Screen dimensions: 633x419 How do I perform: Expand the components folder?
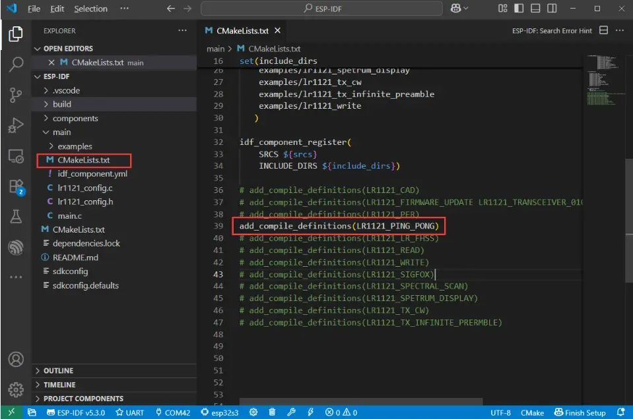tap(75, 119)
